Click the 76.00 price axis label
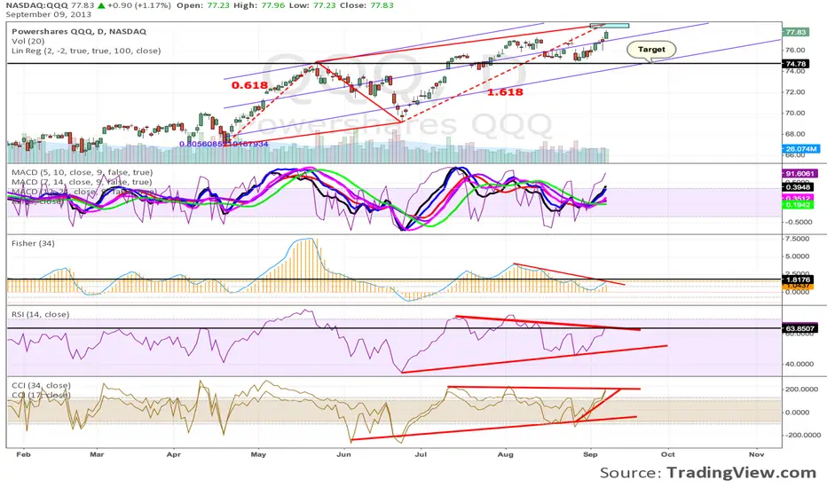 pyautogui.click(x=795, y=51)
